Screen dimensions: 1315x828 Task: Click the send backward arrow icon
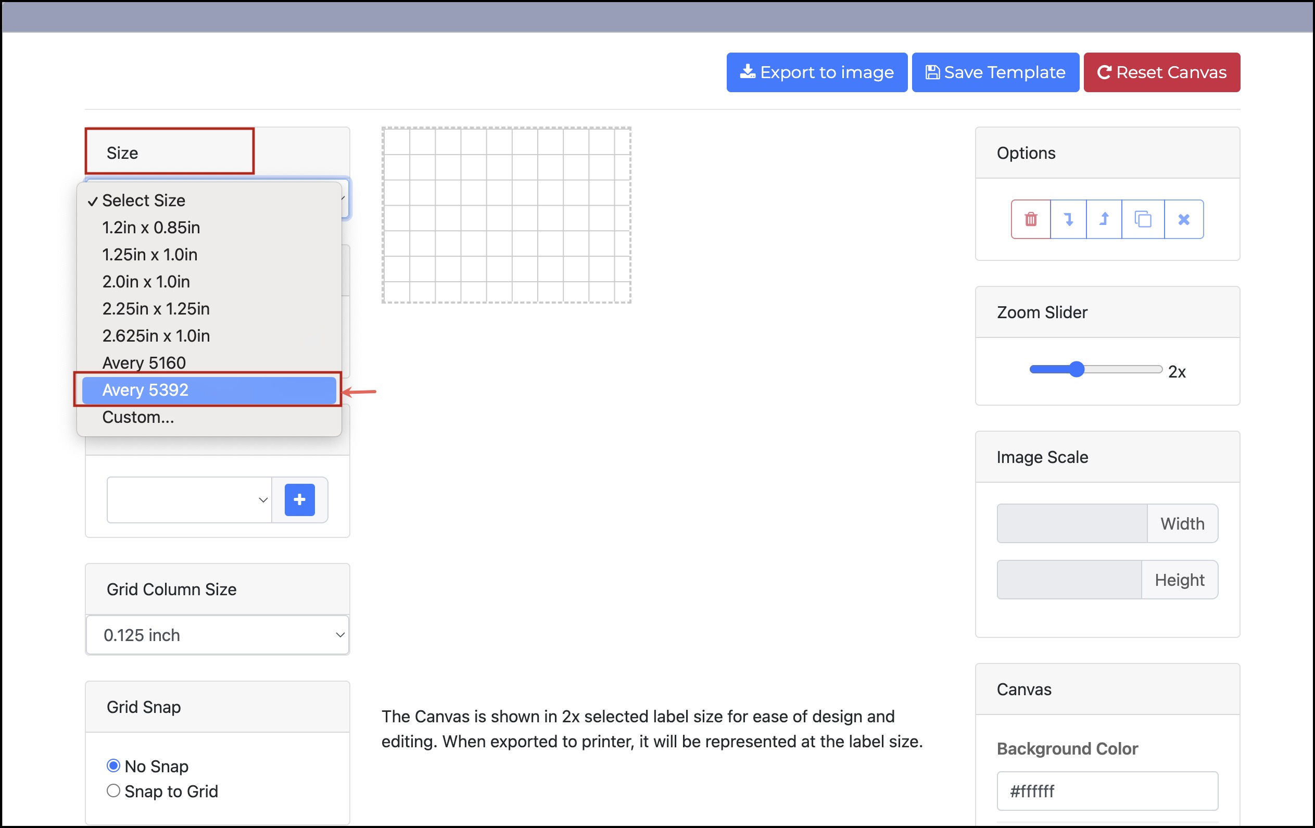1068,220
